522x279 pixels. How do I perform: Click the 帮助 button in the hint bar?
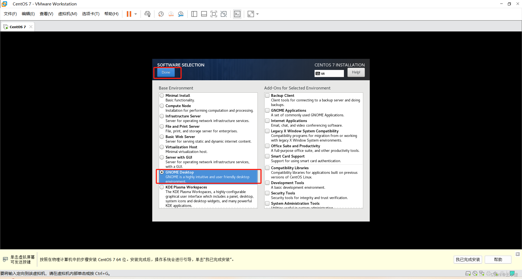coord(498,259)
